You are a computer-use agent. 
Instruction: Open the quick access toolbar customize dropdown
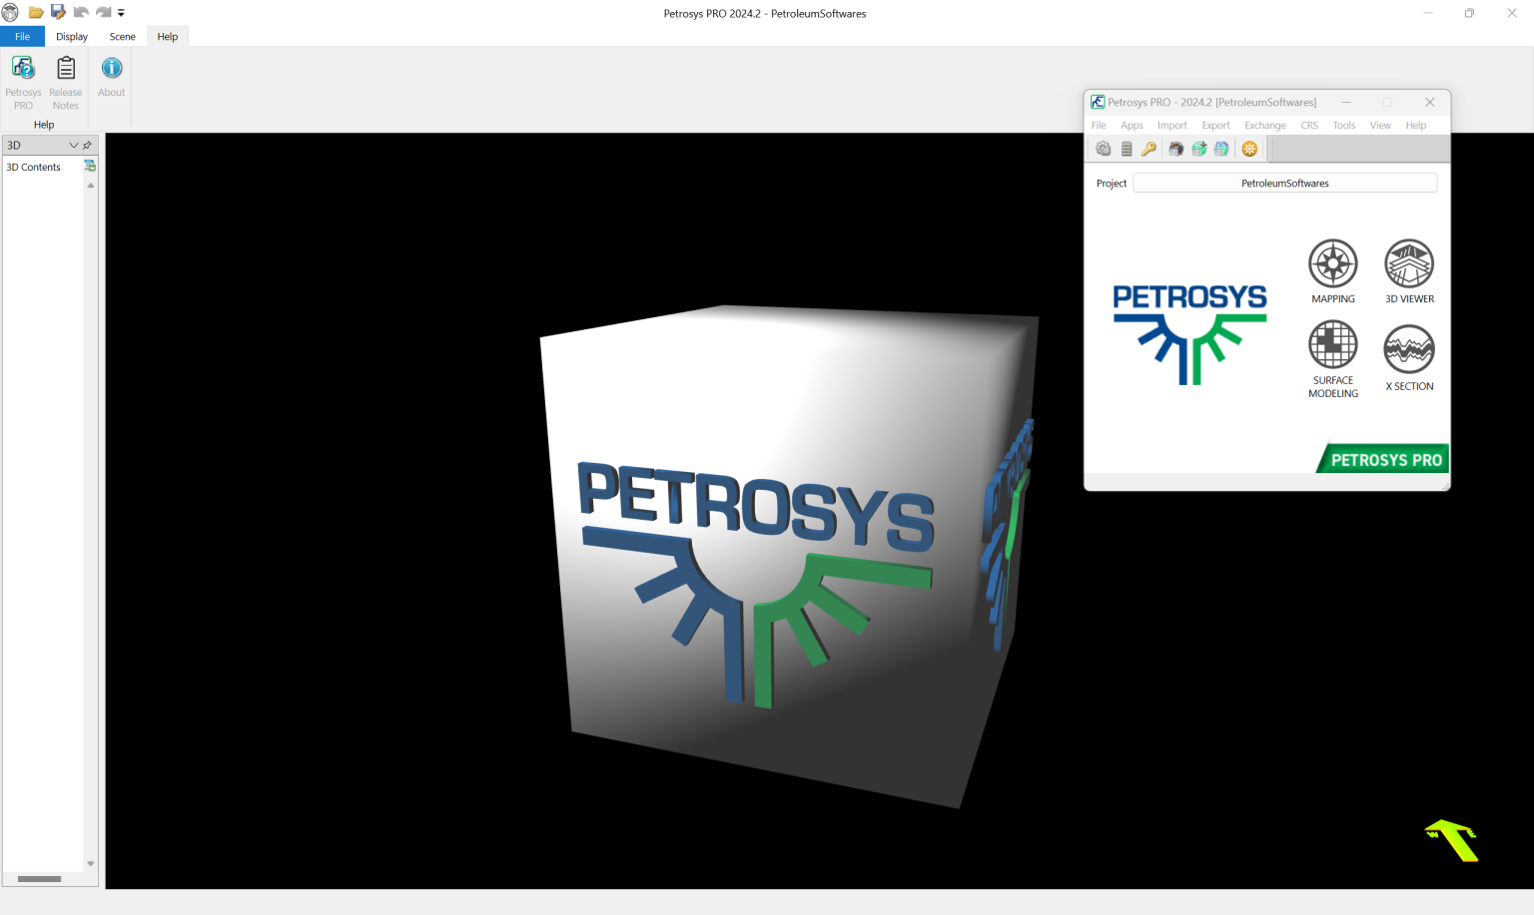coord(121,13)
